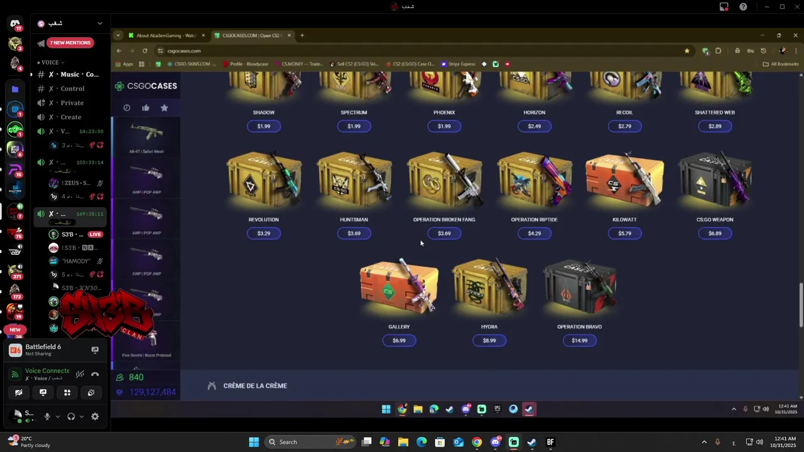Switch to the About Alza3emGaming browser tab

click(166, 35)
